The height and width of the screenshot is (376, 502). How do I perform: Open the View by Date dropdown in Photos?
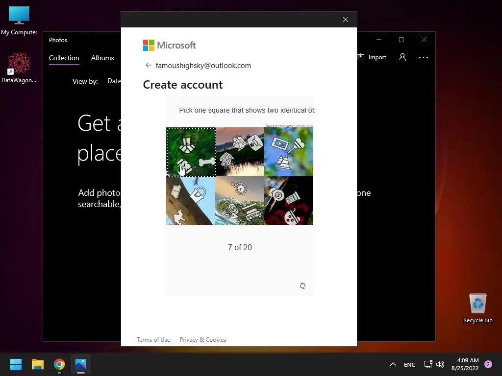tap(114, 81)
